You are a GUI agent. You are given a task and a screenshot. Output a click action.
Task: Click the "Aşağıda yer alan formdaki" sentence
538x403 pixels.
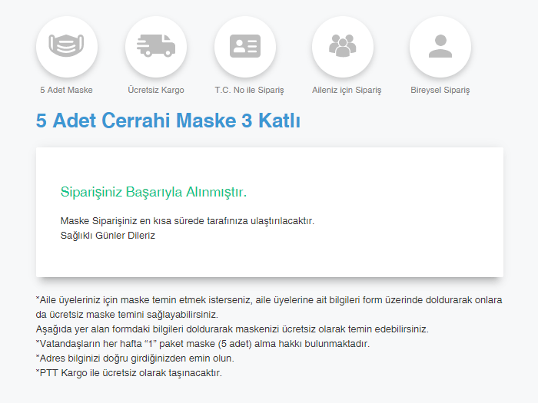[232, 329]
